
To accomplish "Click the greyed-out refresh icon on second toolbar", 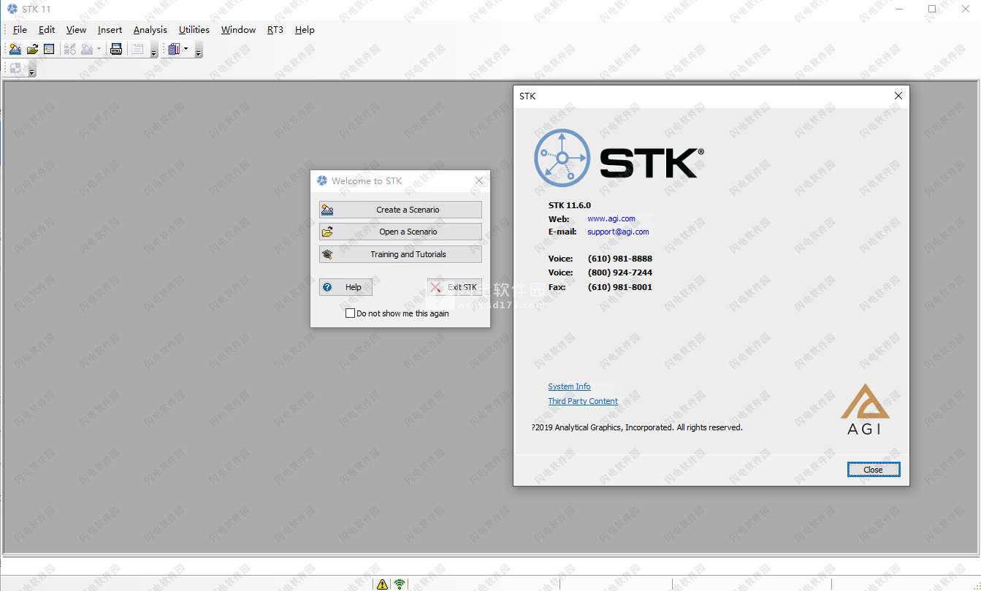I will 15,69.
